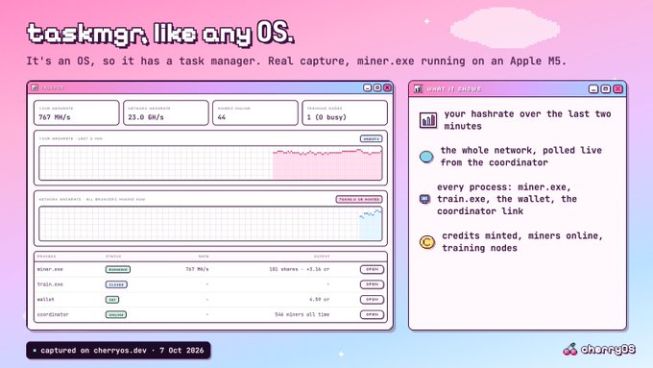Click the taskmgr window title bar icon
The width and height of the screenshot is (653, 368).
(35, 87)
